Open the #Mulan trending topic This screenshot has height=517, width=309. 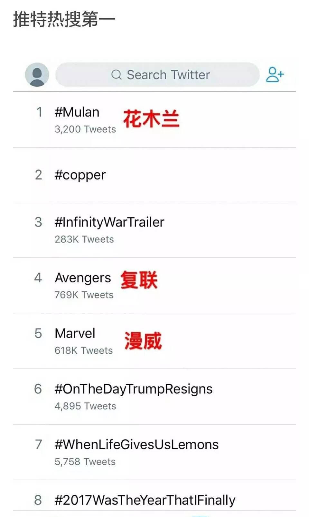[154, 120]
